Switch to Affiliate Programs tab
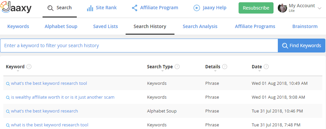 click(255, 26)
